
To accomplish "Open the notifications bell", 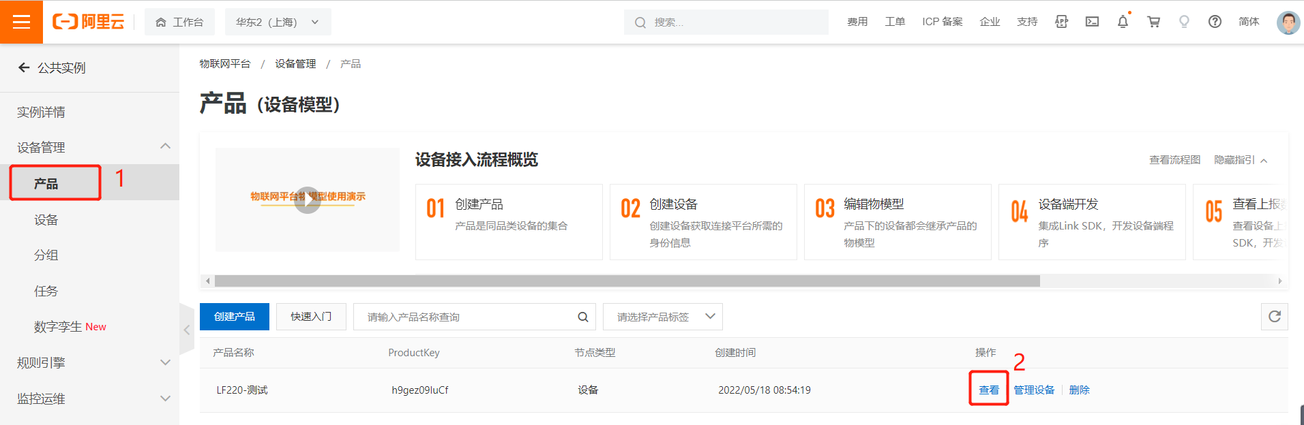I will (1123, 22).
